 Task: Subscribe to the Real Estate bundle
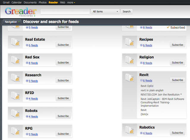63,45
